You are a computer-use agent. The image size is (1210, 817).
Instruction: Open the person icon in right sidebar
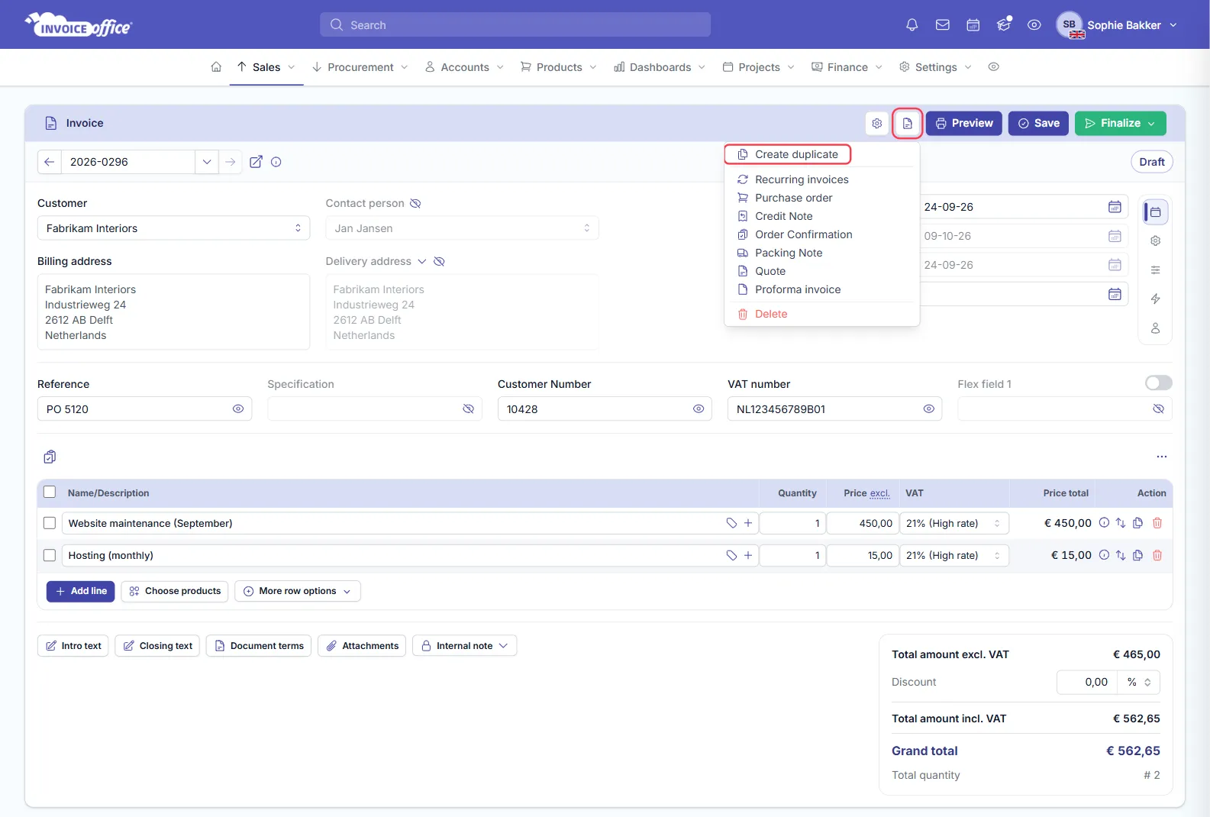pyautogui.click(x=1156, y=328)
